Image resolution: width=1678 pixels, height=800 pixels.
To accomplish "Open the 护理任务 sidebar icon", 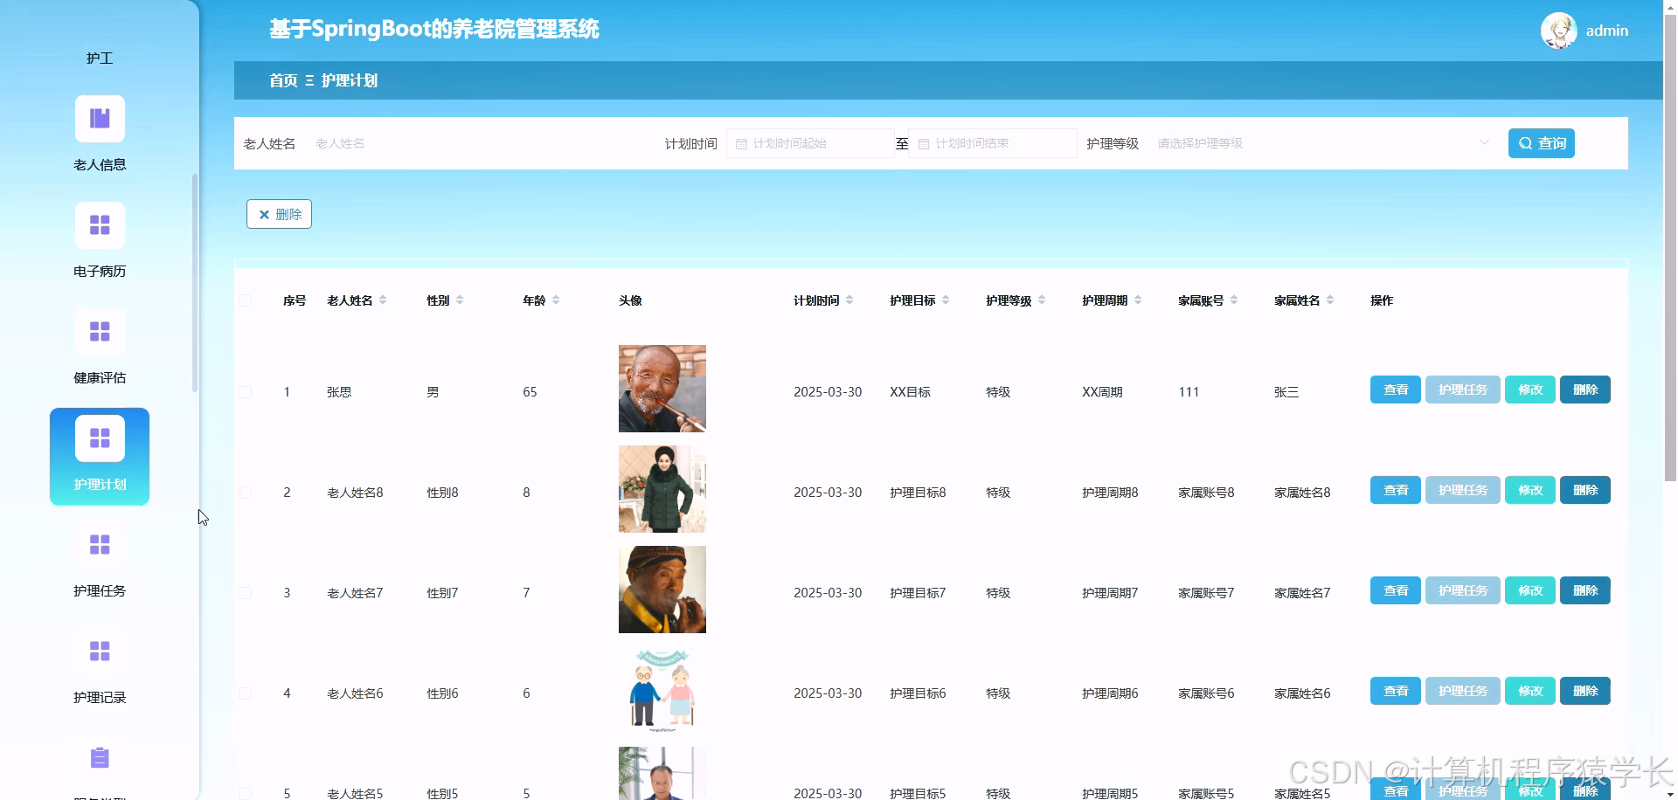I will tap(99, 544).
